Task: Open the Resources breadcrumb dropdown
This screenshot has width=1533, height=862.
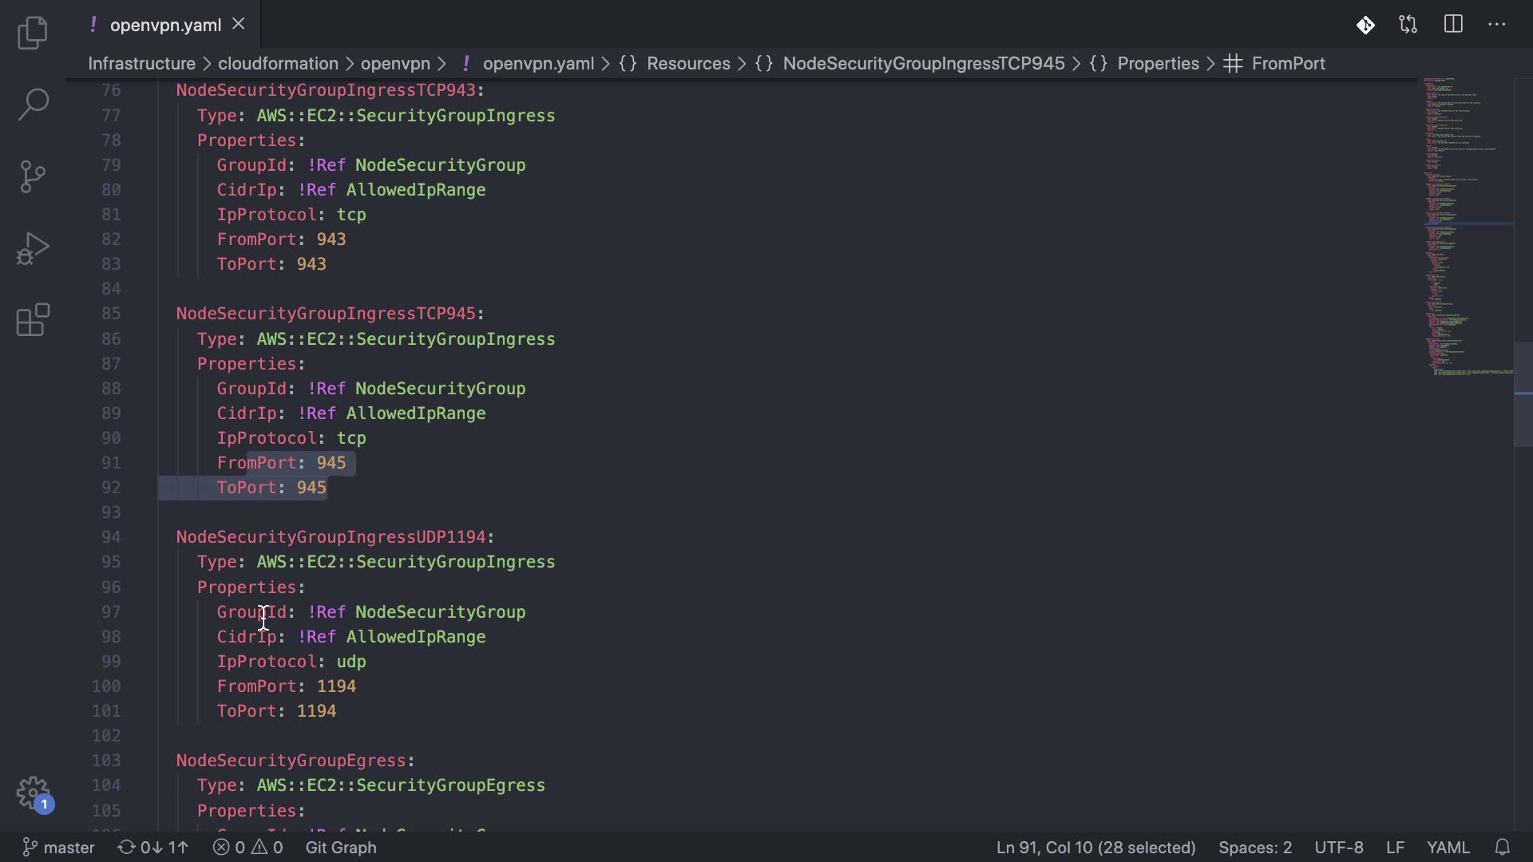Action: pos(687,64)
